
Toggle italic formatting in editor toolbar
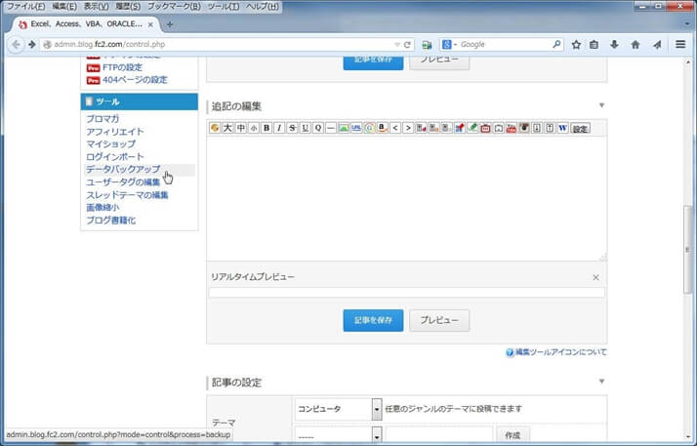coord(279,128)
